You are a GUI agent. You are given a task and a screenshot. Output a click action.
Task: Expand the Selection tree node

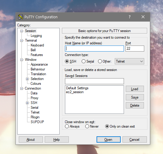pyautogui.click(x=27, y=79)
